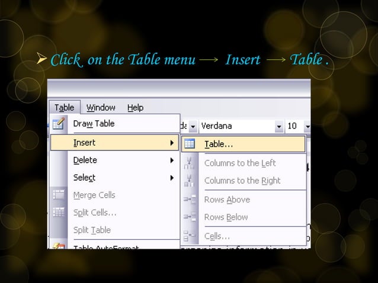Click the Insert Table grid icon
This screenshot has width=378, height=283.
click(x=190, y=144)
